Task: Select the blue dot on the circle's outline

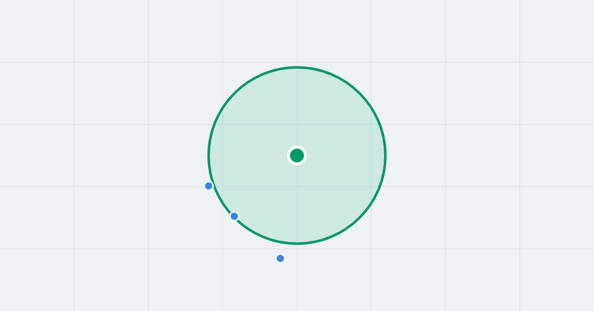Action: [x=235, y=216]
